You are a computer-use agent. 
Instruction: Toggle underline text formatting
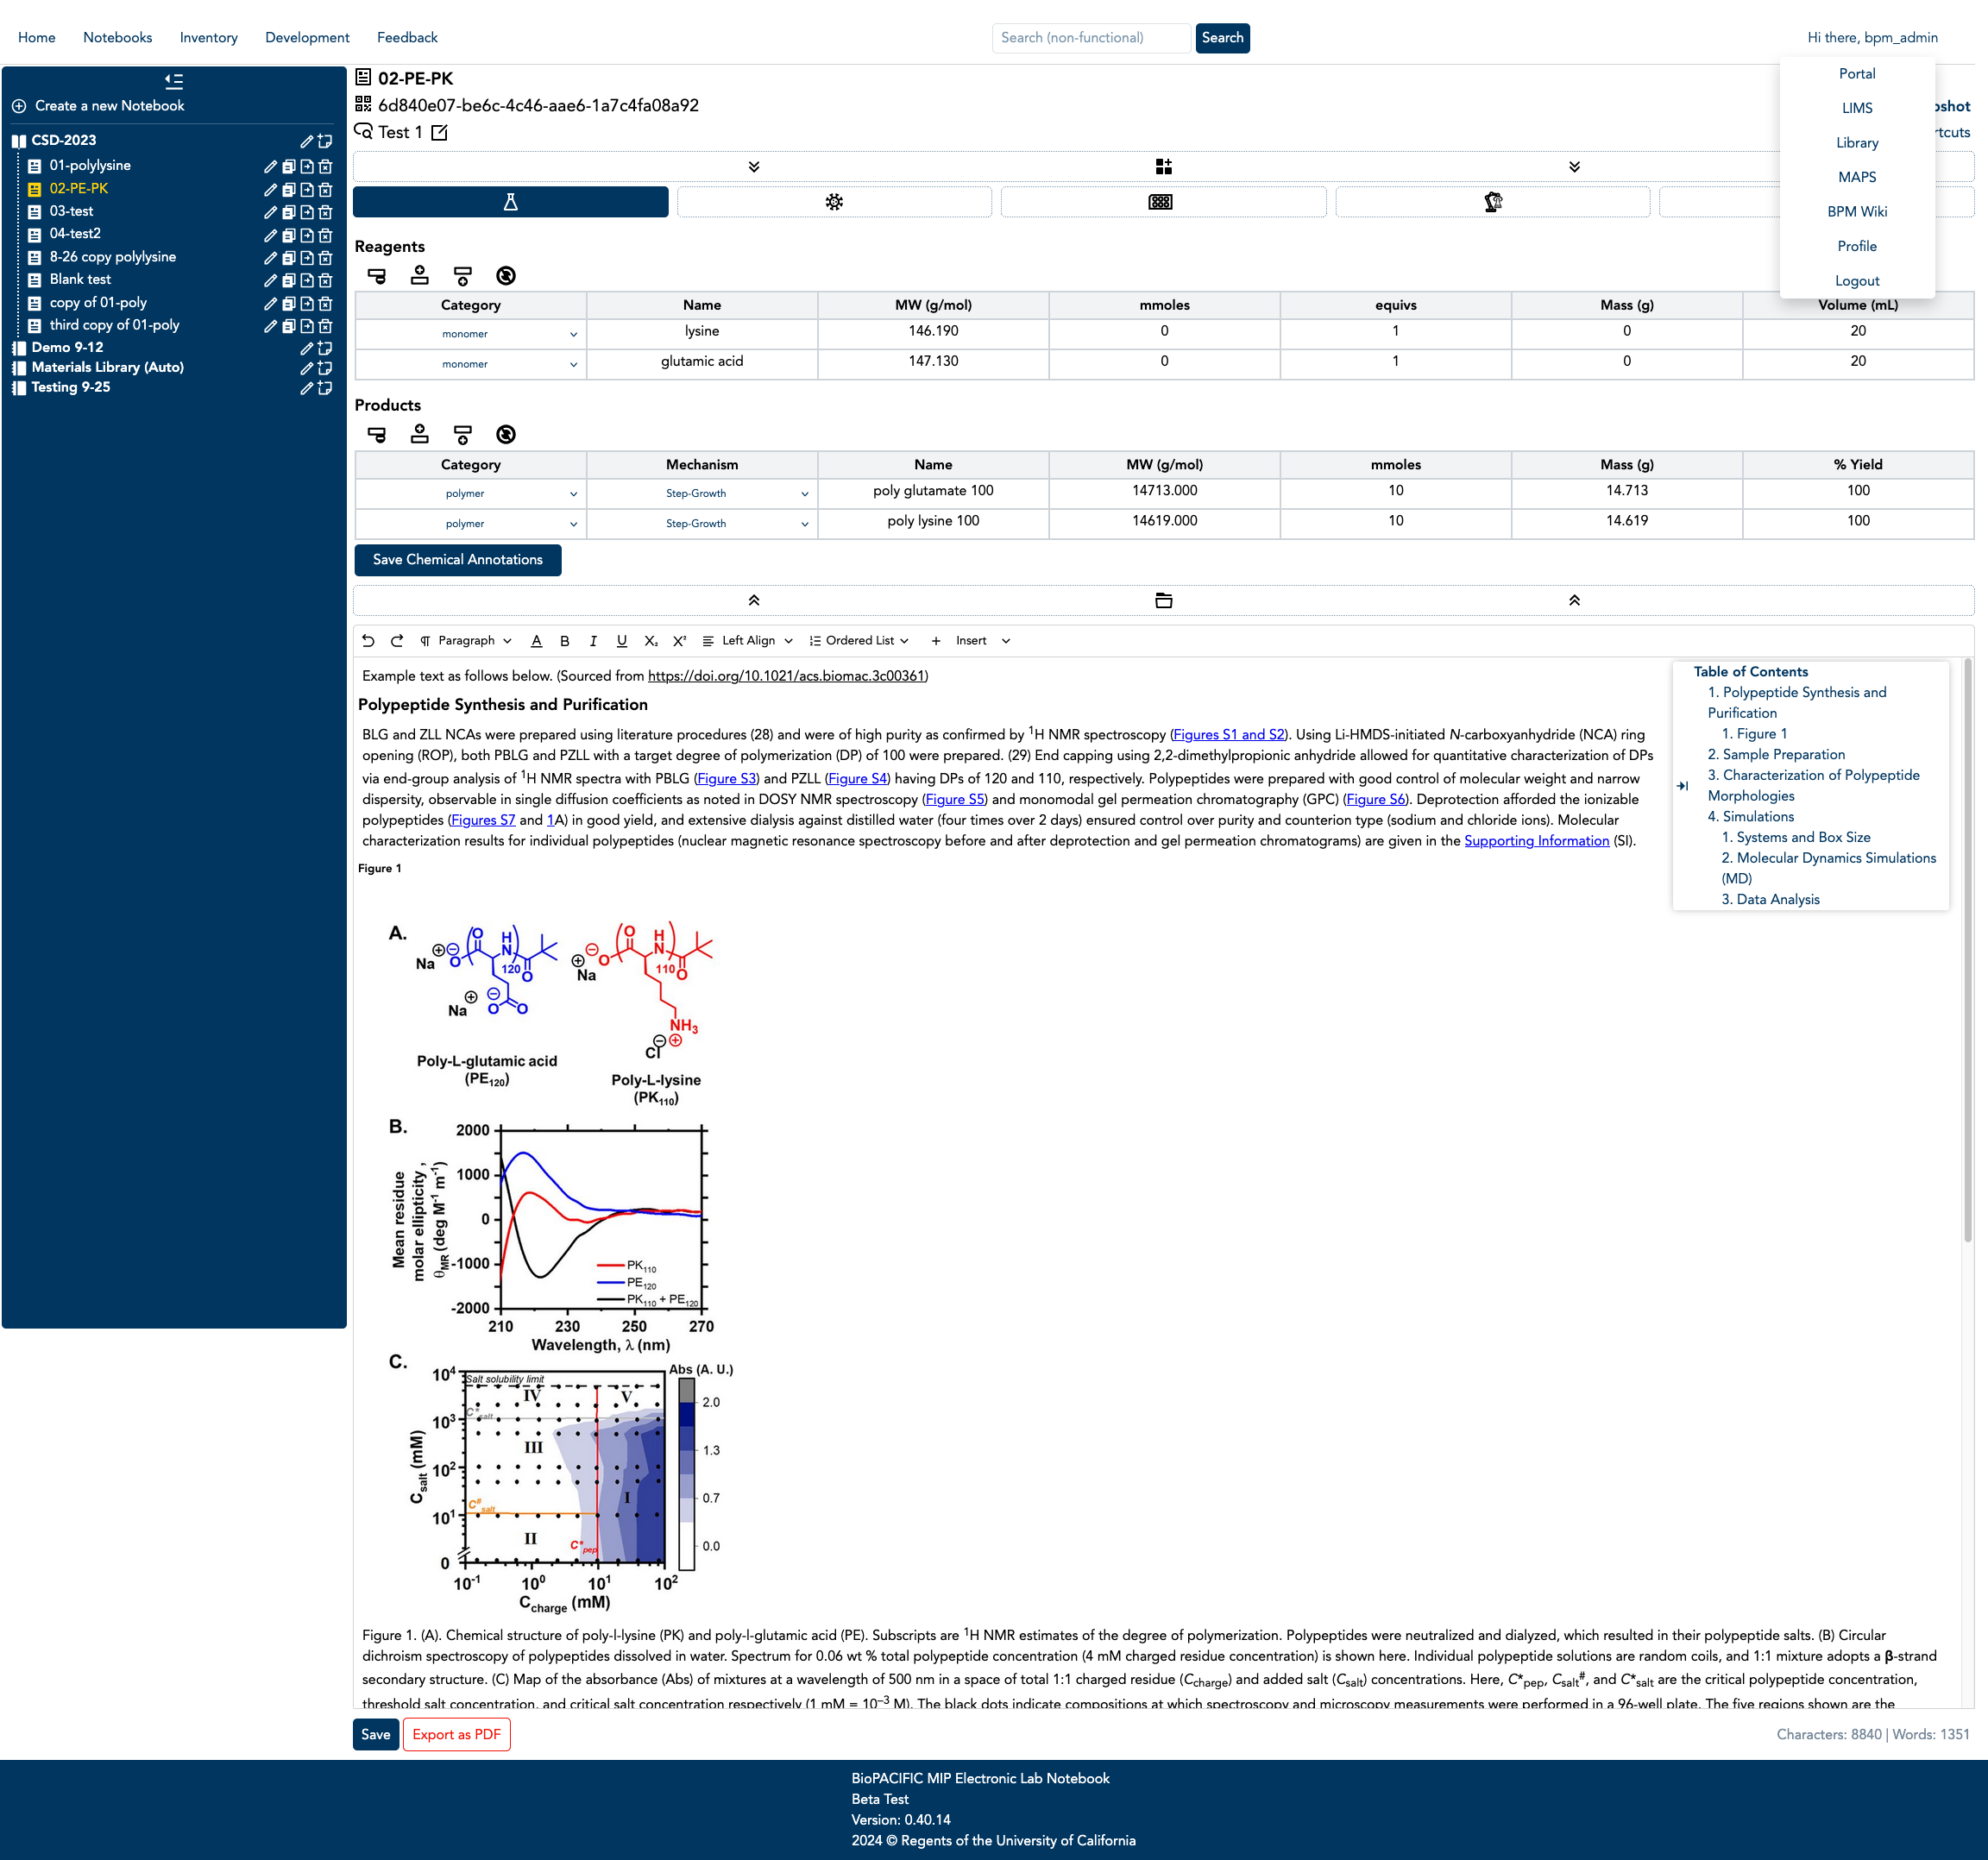click(621, 641)
